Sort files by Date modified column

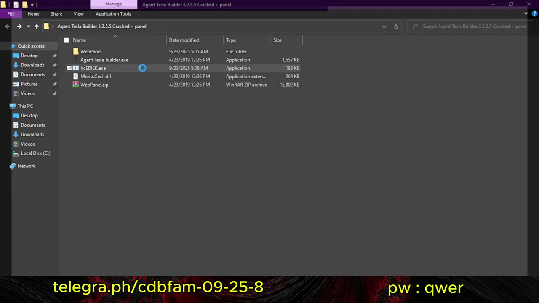click(x=184, y=40)
